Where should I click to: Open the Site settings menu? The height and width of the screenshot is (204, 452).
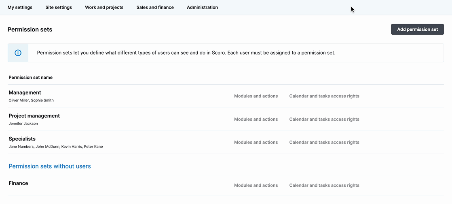tap(59, 8)
